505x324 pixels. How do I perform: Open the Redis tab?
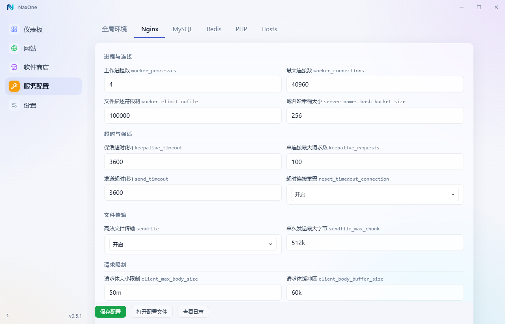click(x=214, y=29)
